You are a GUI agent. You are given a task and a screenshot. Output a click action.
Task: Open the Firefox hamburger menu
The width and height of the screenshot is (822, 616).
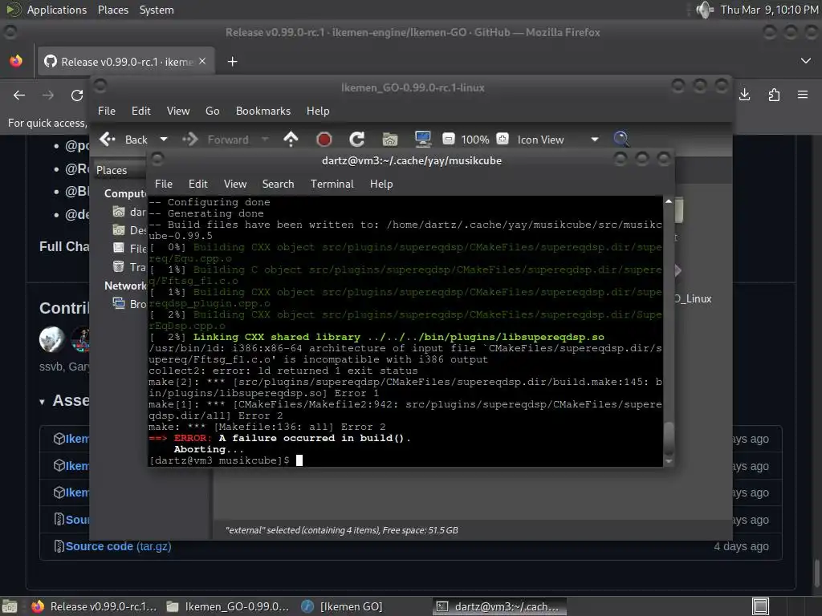[803, 95]
